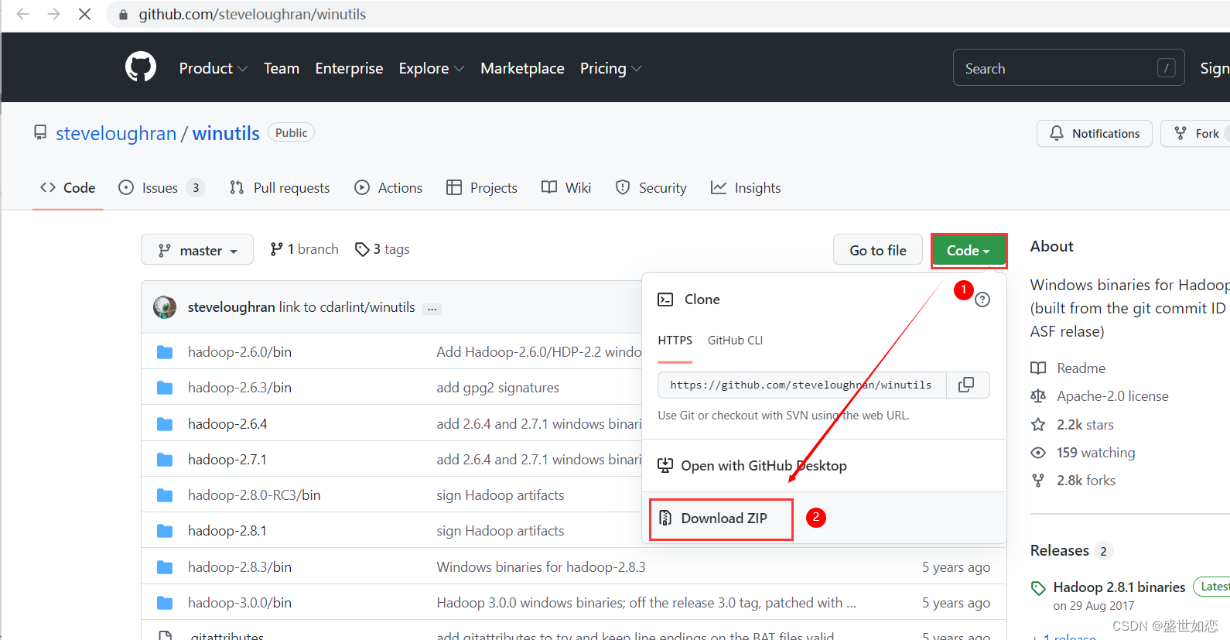
Task: Open the Team navigation link
Action: click(282, 68)
